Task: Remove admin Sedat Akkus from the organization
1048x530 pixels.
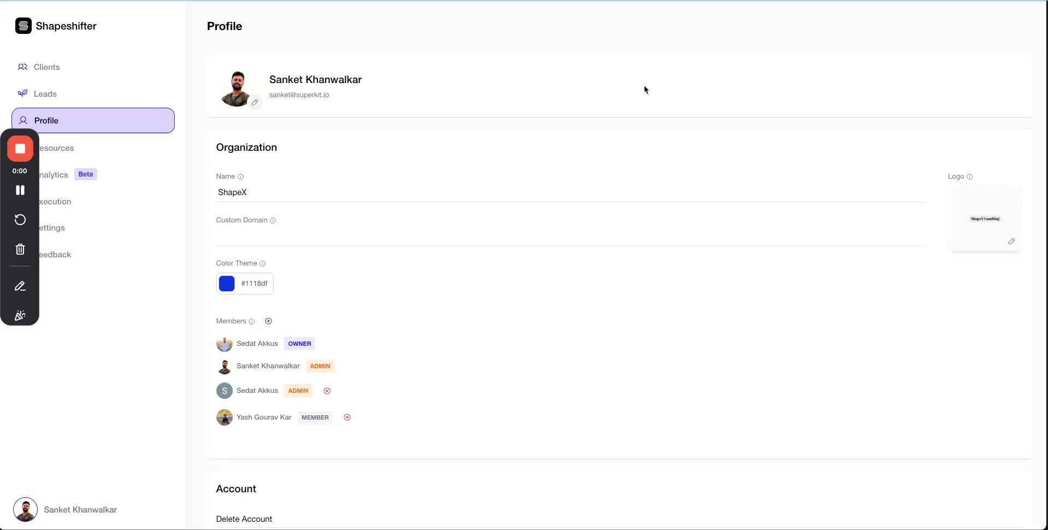Action: (x=327, y=390)
